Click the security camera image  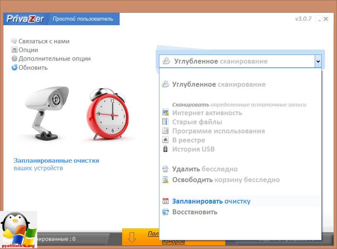point(46,113)
